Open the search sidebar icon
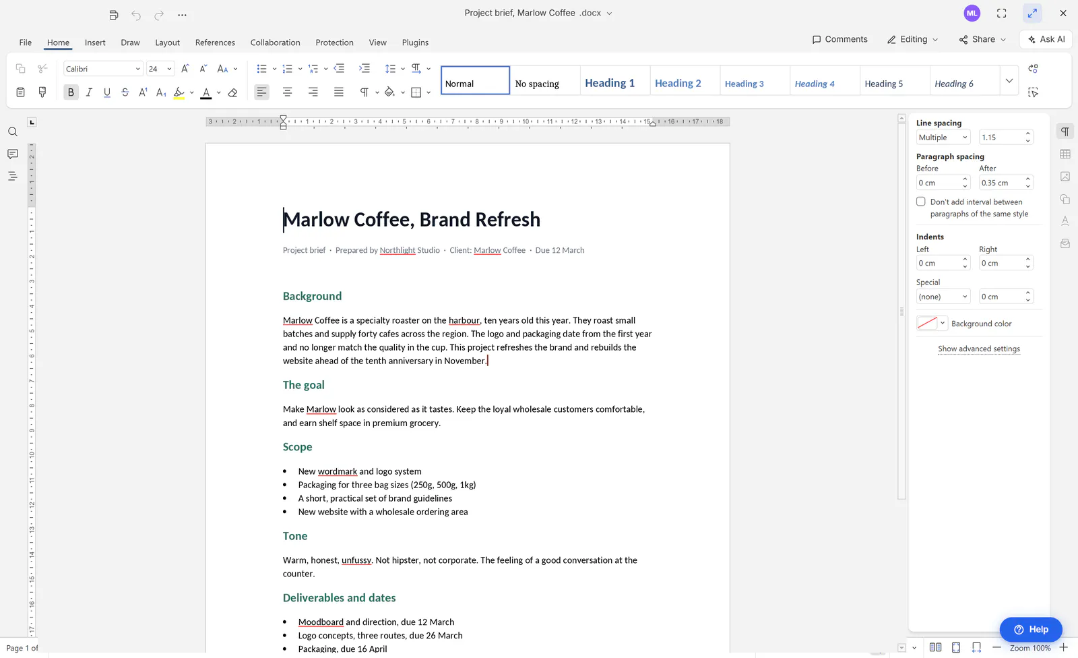The width and height of the screenshot is (1078, 658). 13,132
